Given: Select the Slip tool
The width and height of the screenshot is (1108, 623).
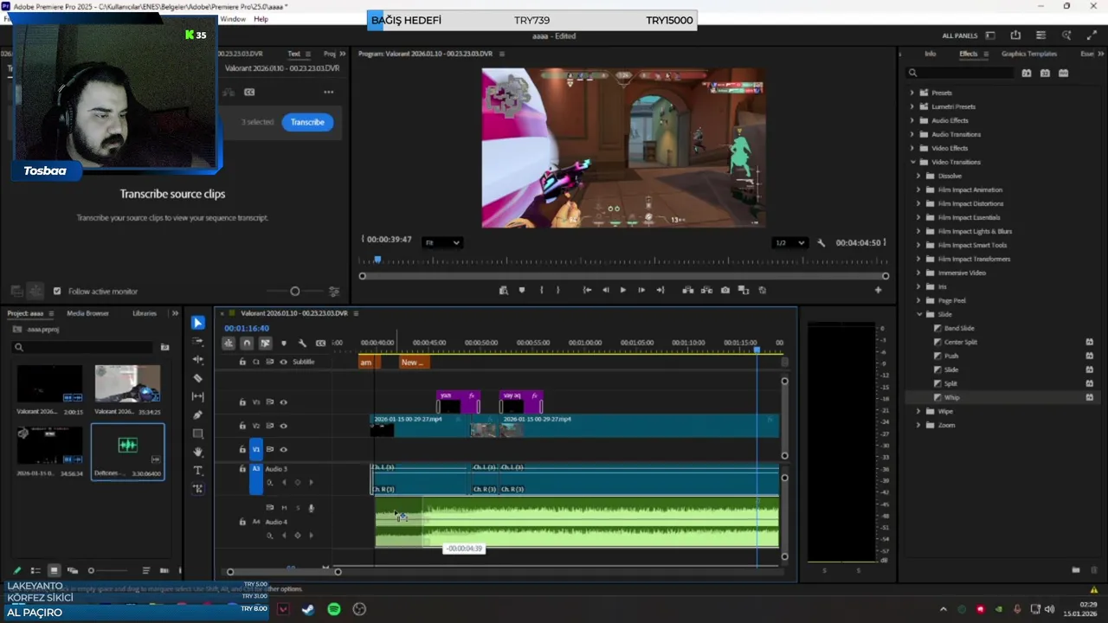Looking at the screenshot, I should coord(197,396).
